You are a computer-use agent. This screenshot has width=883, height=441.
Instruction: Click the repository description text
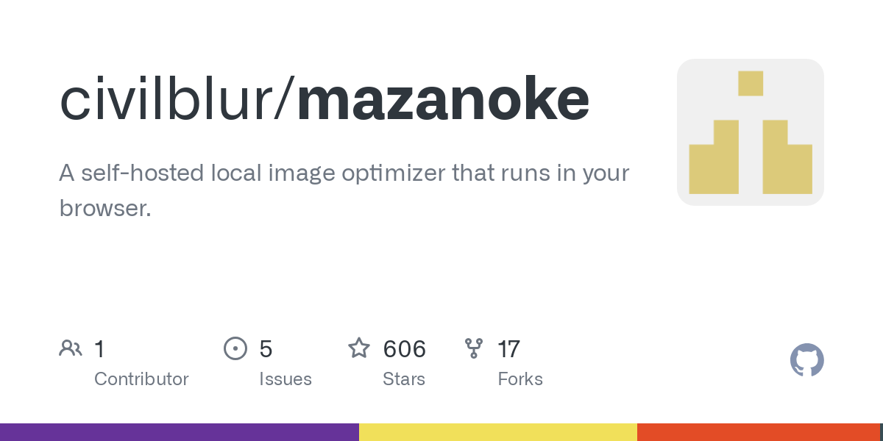tap(344, 190)
